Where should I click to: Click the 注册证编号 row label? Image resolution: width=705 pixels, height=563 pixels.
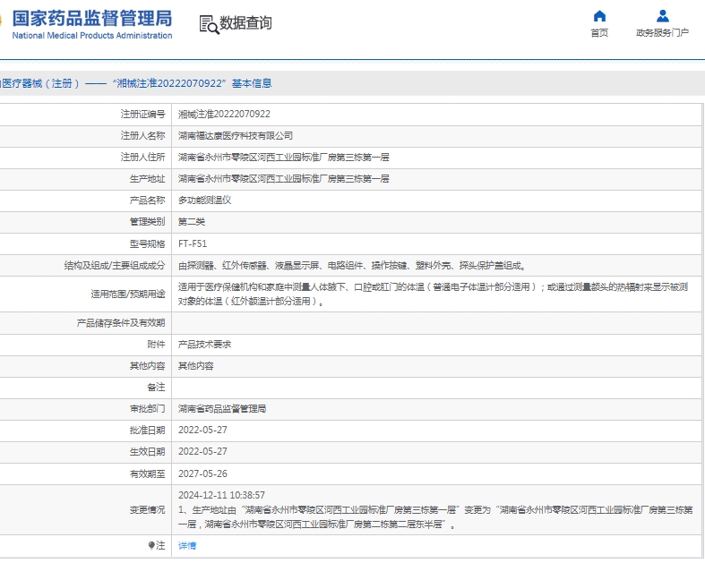(143, 115)
